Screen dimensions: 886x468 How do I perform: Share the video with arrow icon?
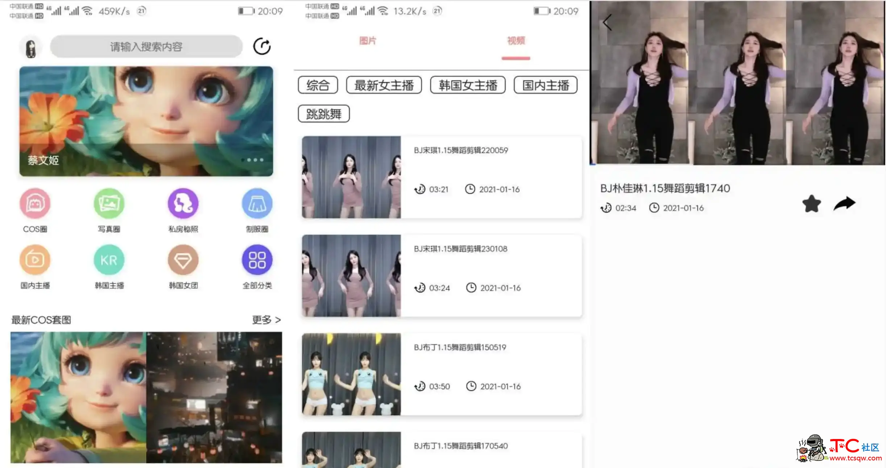(844, 203)
